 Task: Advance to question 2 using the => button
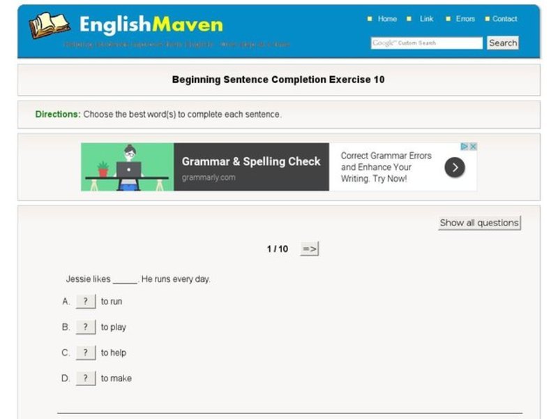(x=310, y=248)
